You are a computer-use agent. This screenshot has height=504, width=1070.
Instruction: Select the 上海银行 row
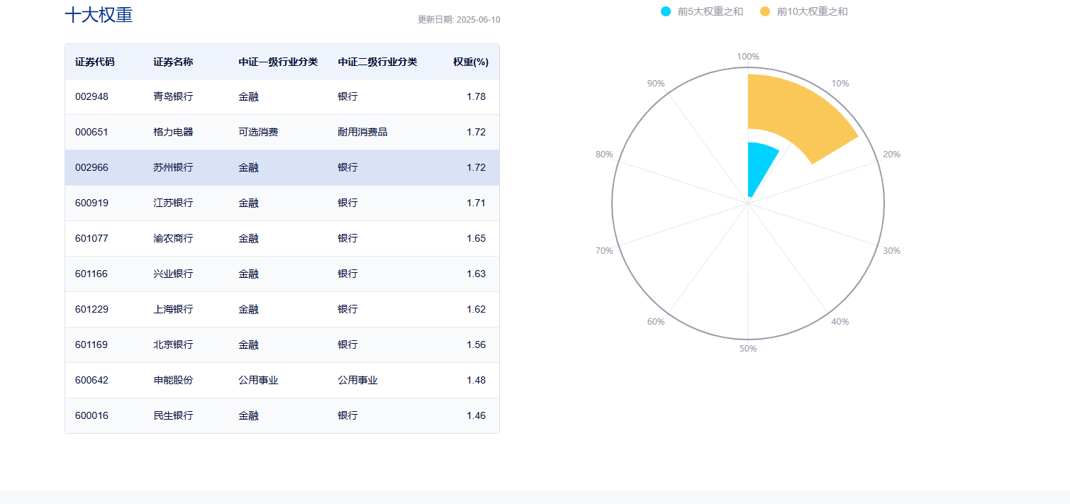[x=282, y=309]
